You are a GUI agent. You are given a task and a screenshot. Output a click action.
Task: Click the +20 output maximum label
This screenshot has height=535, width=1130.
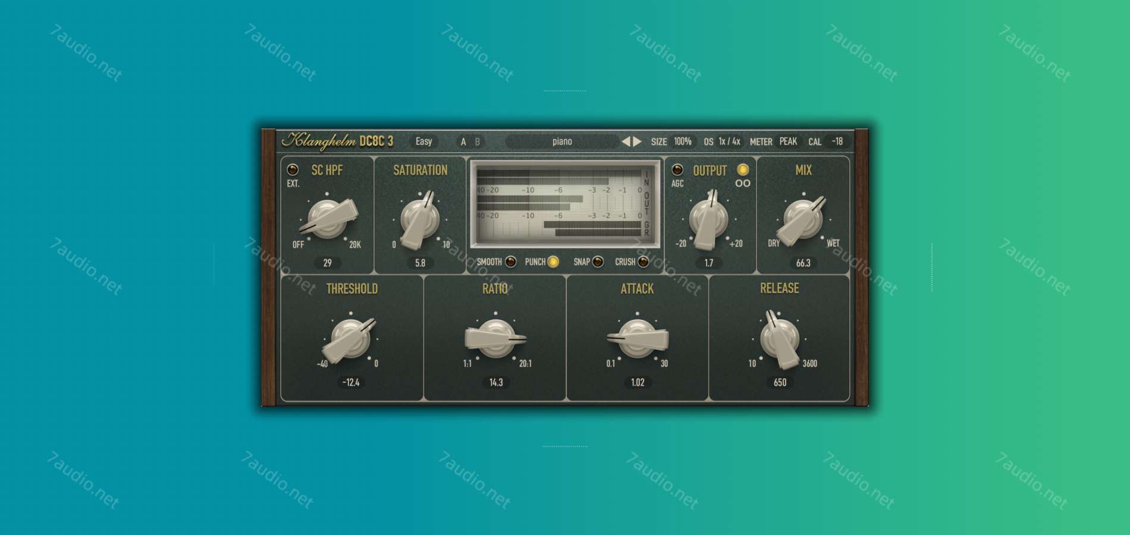[x=736, y=244]
